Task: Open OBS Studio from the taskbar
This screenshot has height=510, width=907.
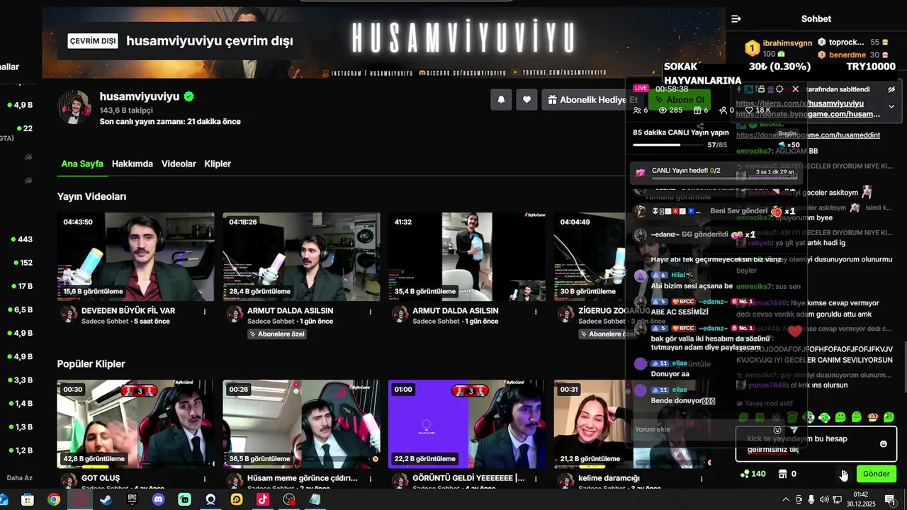Action: coord(289,500)
